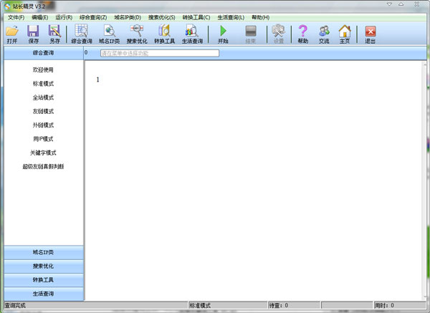The height and width of the screenshot is (313, 430).
Task: Select the 搜索优化 toolbar icon
Action: tap(137, 32)
